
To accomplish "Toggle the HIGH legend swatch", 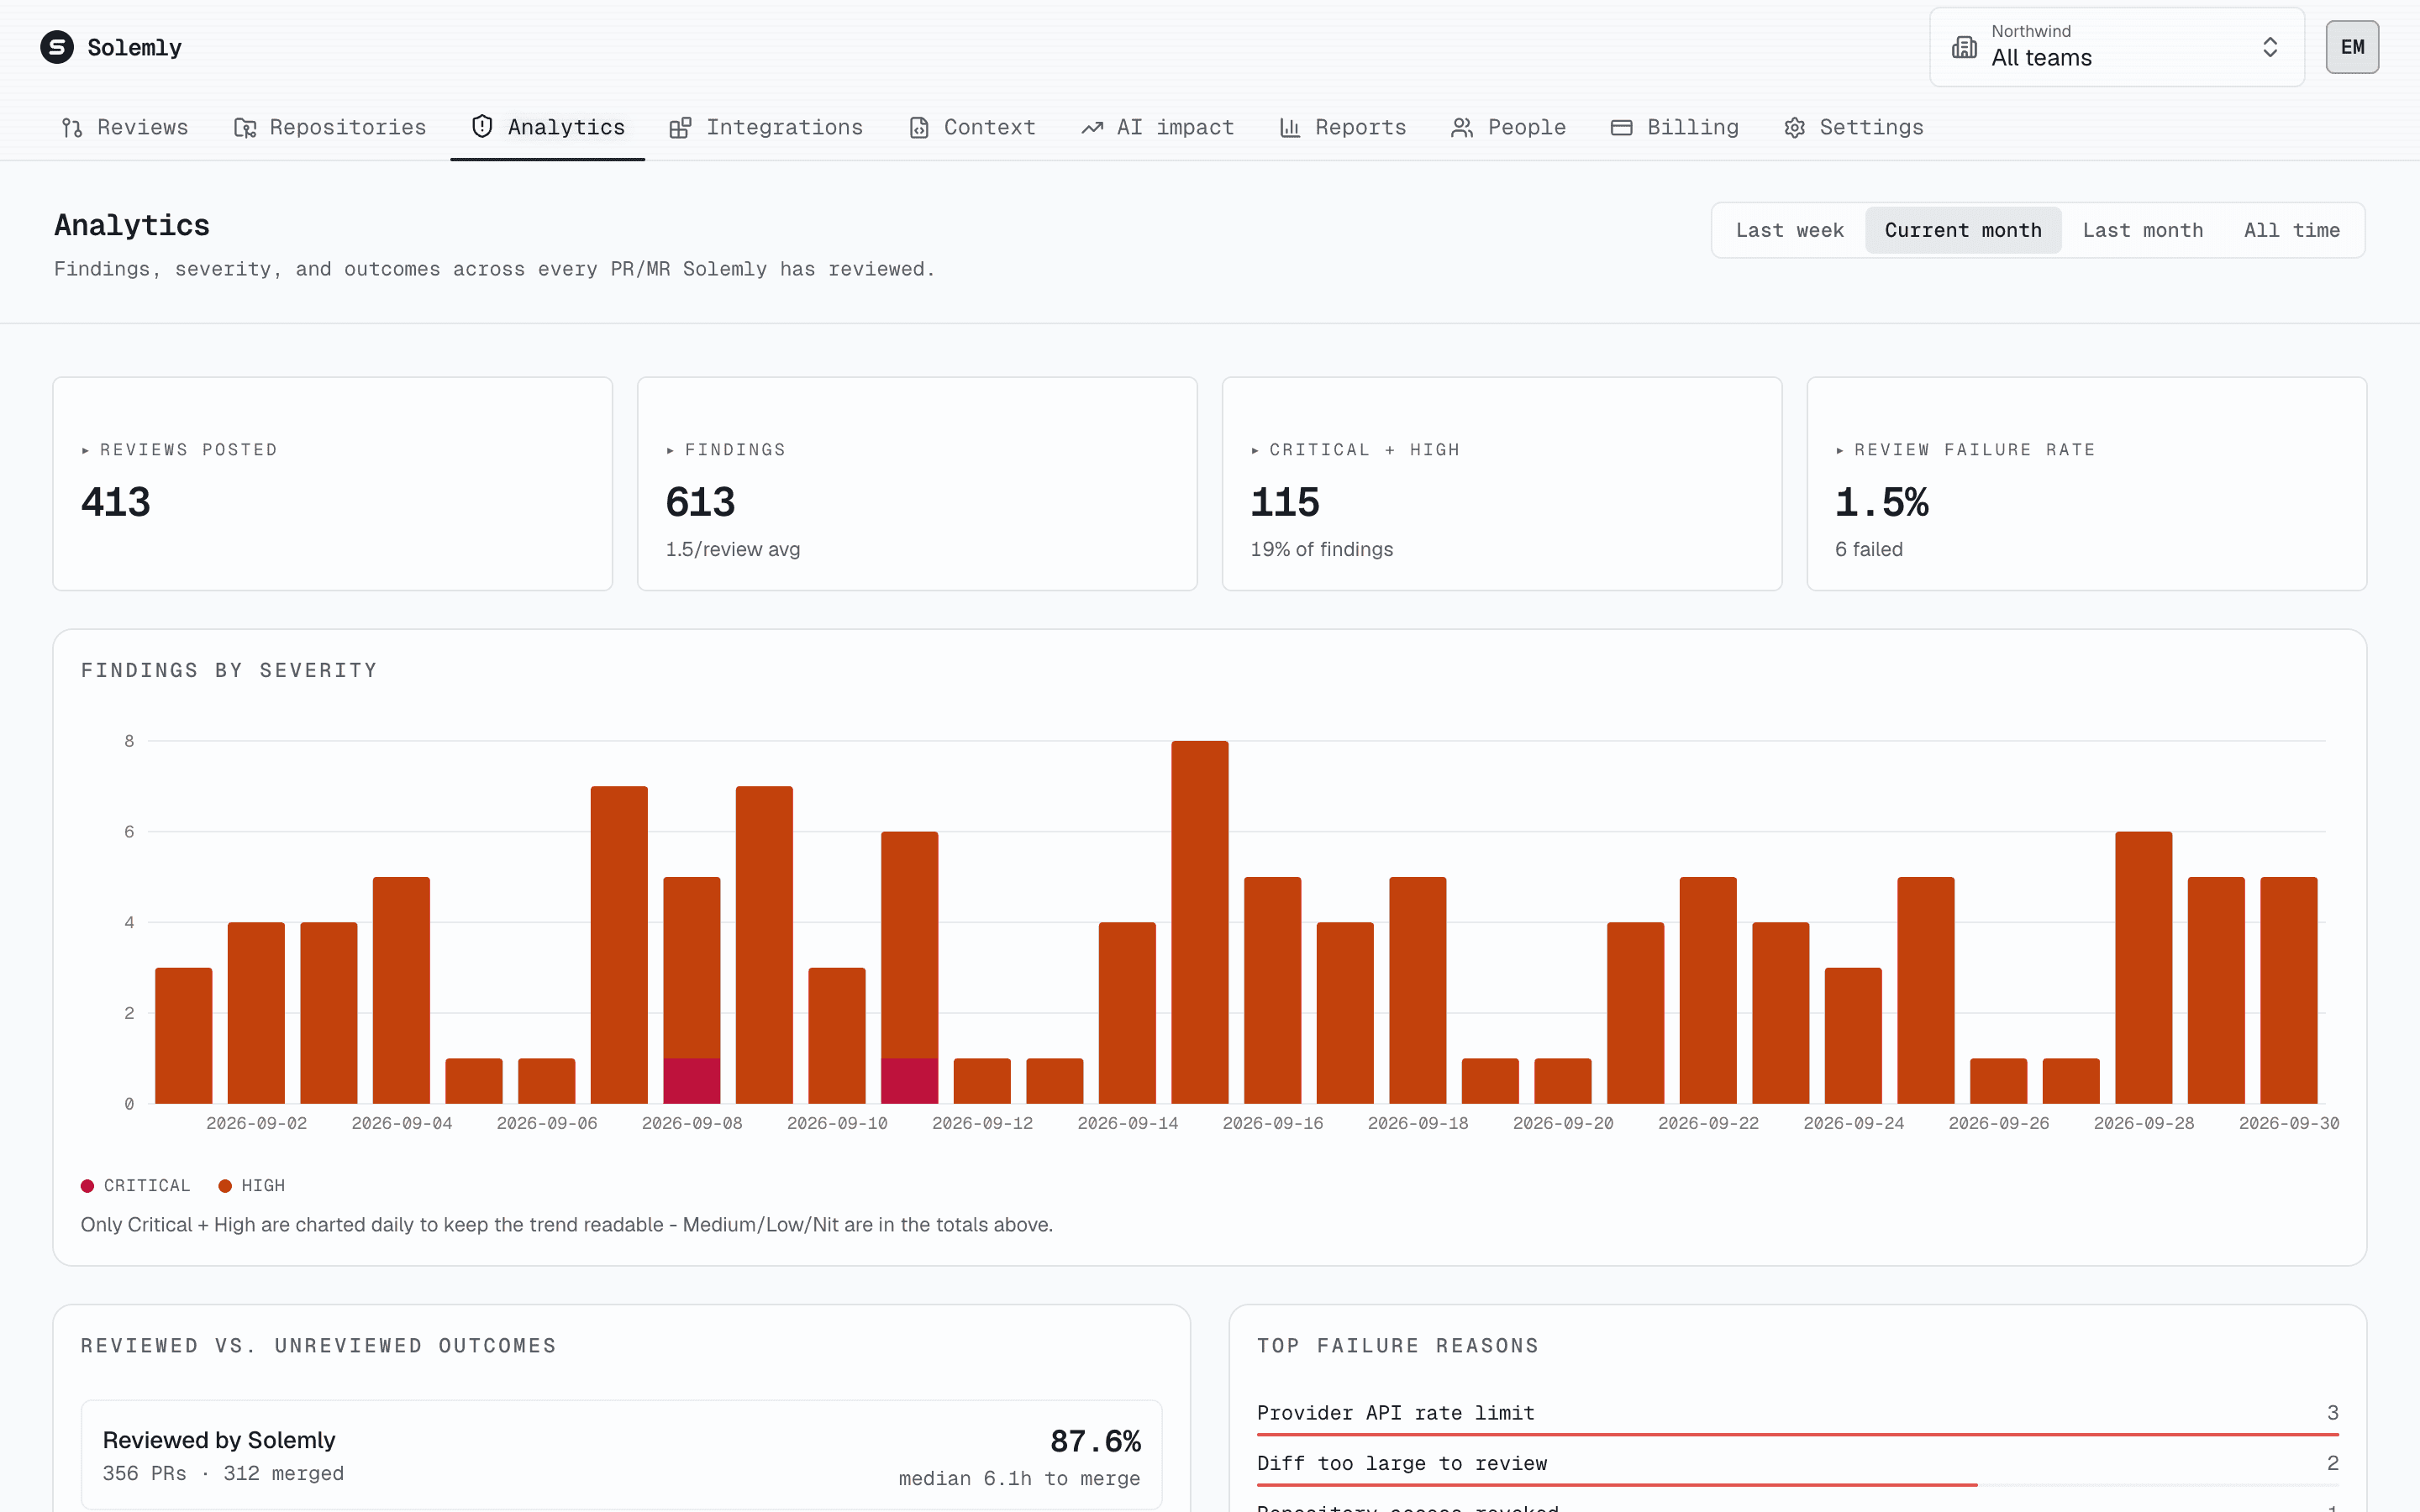I will point(225,1186).
